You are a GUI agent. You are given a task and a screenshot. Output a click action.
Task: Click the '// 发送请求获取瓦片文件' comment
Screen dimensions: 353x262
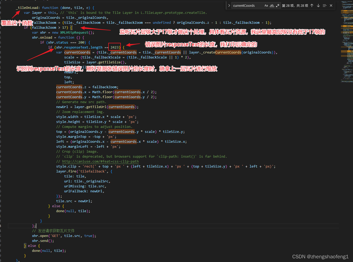point(53,231)
